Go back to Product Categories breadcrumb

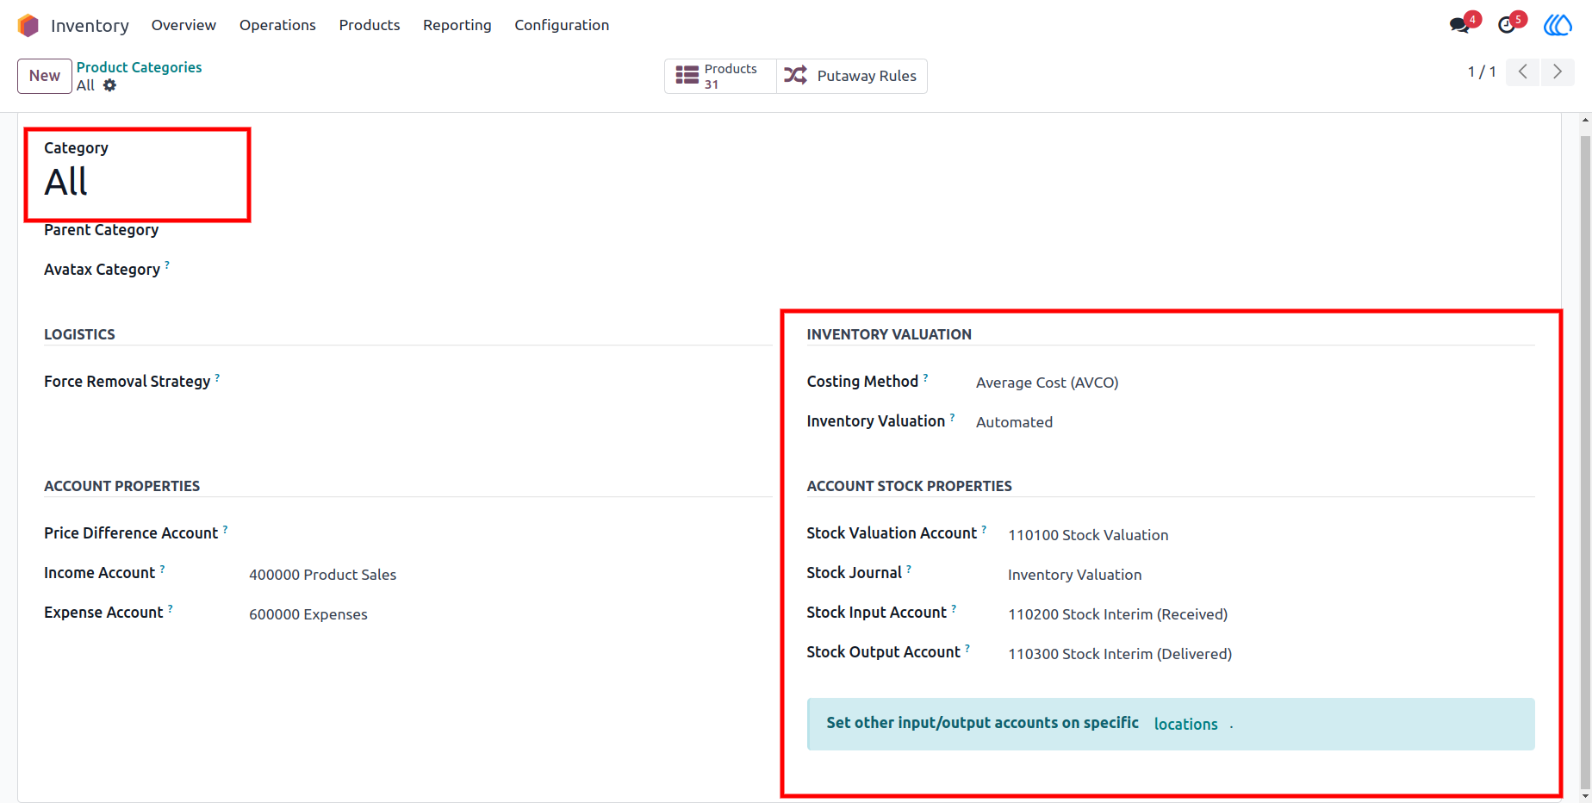pyautogui.click(x=139, y=67)
